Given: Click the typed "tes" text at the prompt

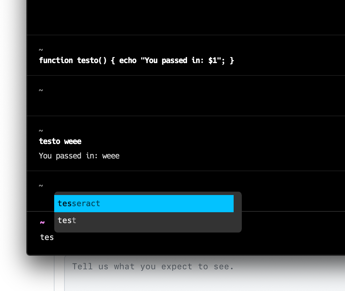Looking at the screenshot, I should pyautogui.click(x=47, y=237).
